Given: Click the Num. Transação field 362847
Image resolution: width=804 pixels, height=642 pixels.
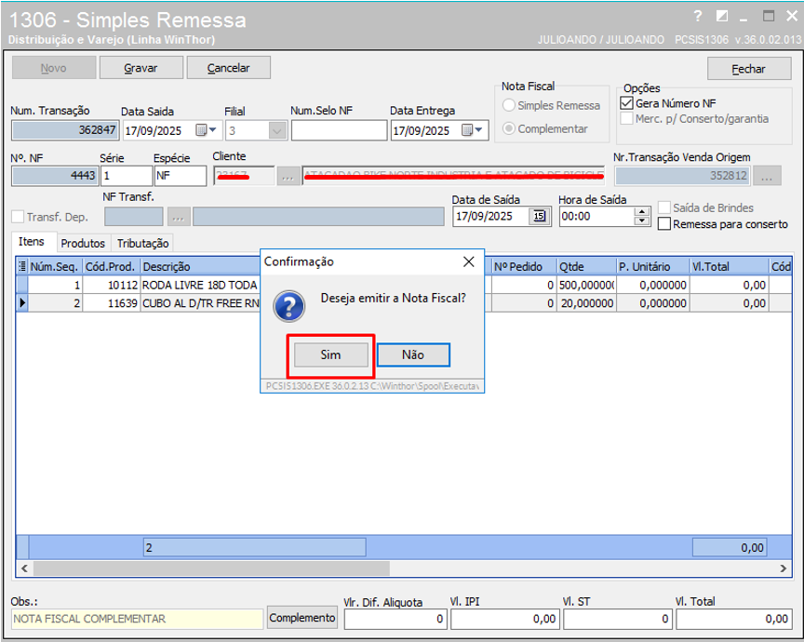Looking at the screenshot, I should coord(65,130).
